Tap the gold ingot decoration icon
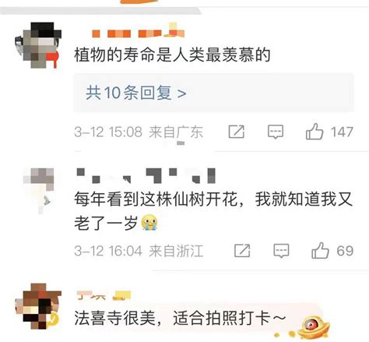Image resolution: width=369 pixels, height=342 pixels. [x=313, y=327]
